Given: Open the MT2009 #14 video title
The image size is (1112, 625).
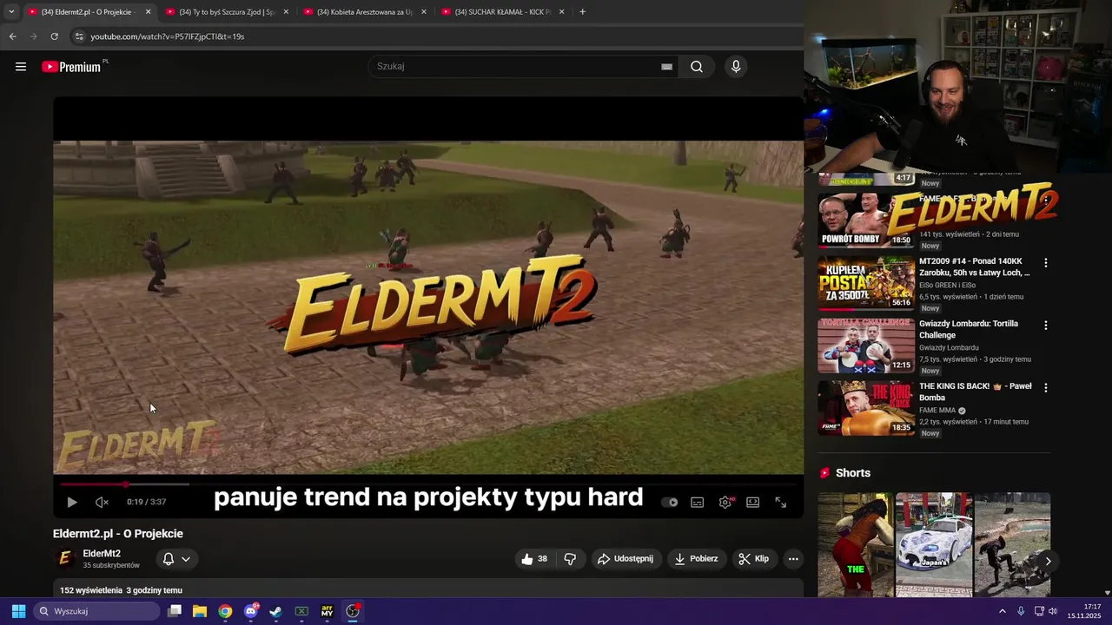Looking at the screenshot, I should click(x=974, y=266).
